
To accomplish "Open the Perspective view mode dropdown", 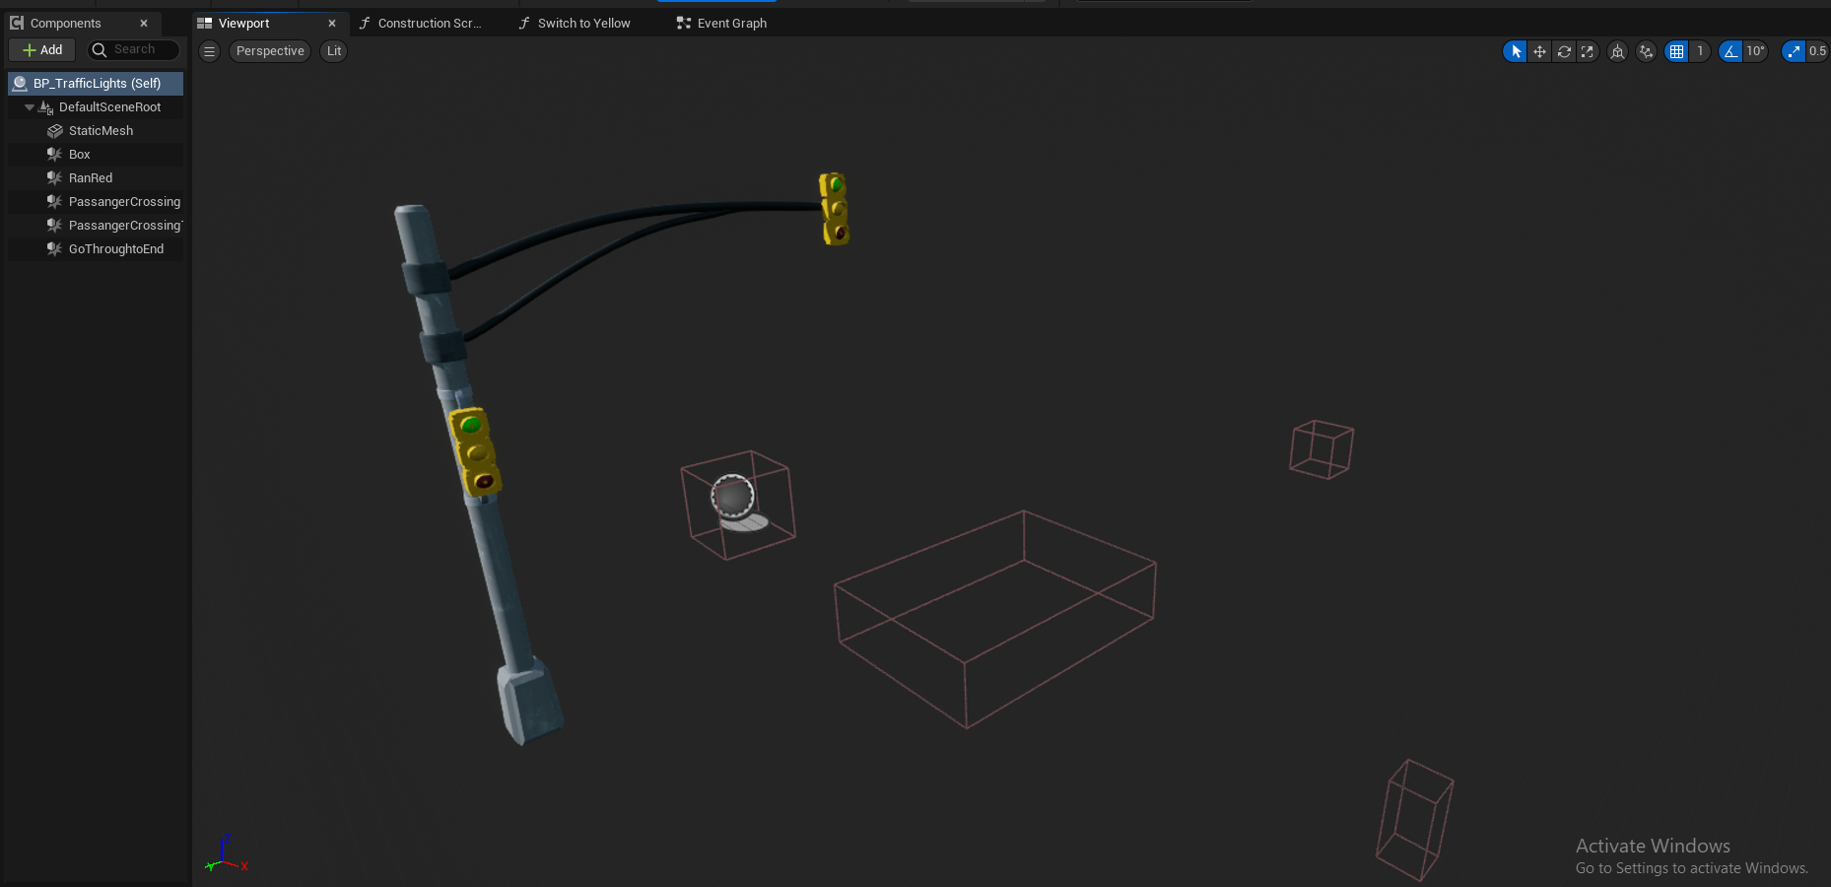I will 270,51.
